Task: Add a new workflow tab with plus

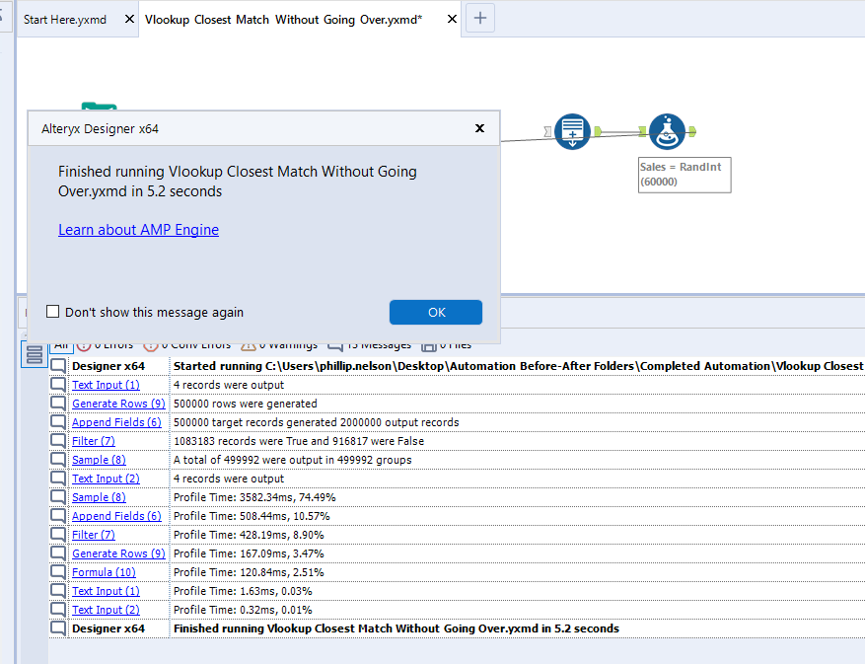Action: point(480,18)
